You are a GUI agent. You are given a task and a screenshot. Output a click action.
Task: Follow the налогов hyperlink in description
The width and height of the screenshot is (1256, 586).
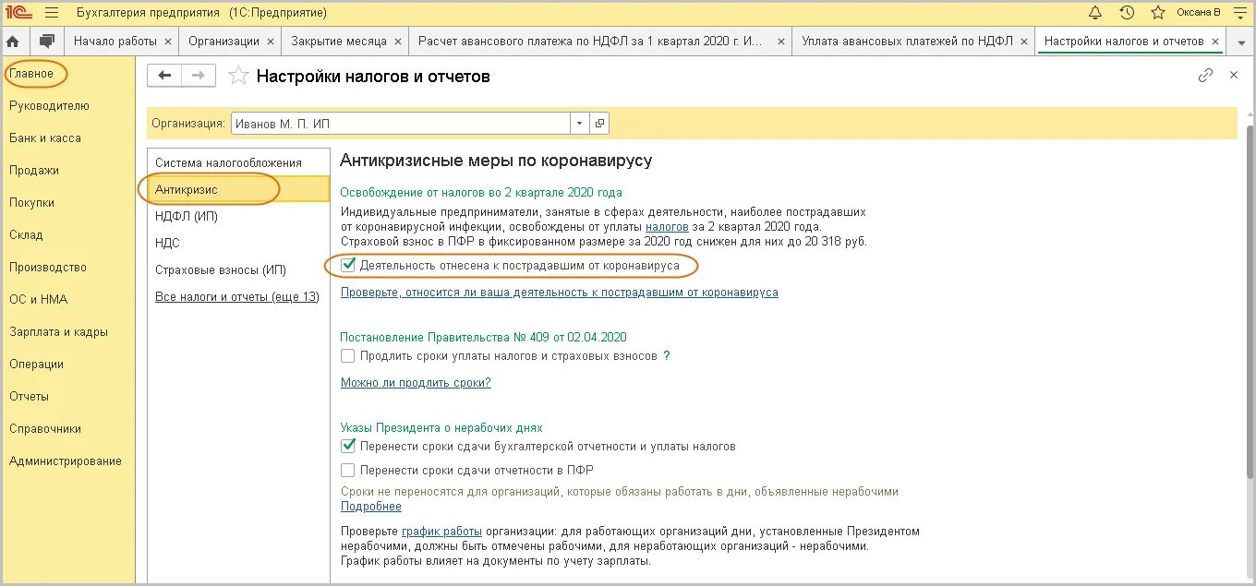click(666, 226)
